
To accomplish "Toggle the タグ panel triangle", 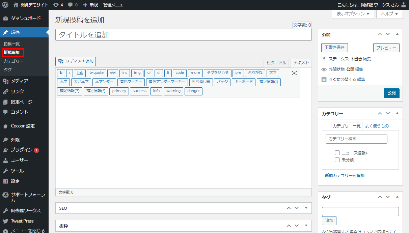I will [397, 197].
